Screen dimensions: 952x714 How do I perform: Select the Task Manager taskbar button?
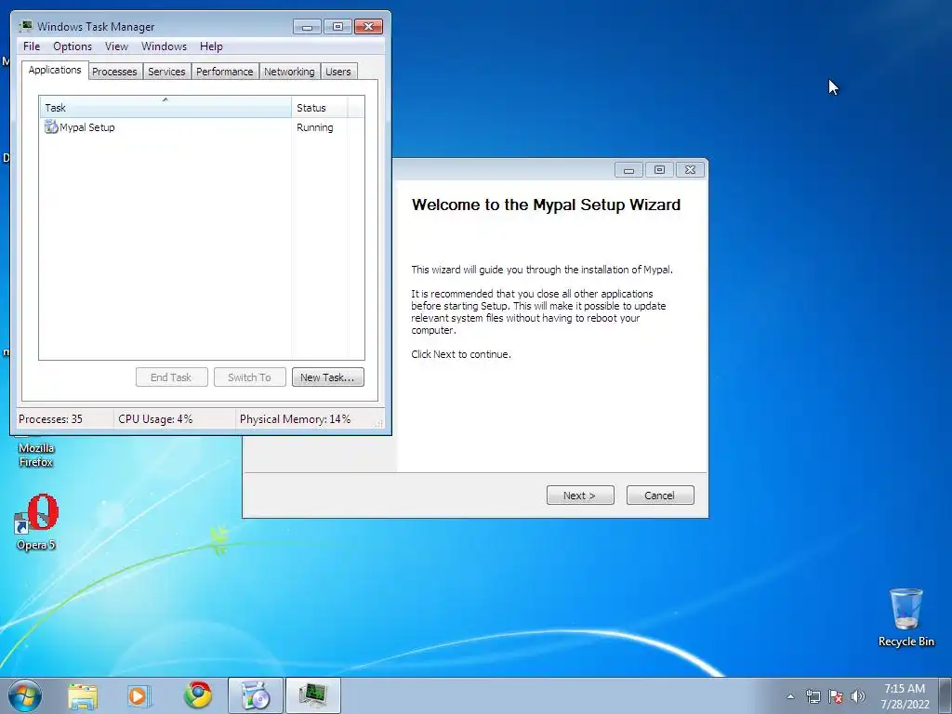(x=312, y=695)
